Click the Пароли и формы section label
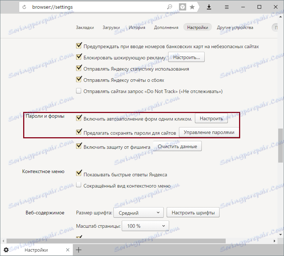This screenshot has height=256, width=284. [45, 116]
